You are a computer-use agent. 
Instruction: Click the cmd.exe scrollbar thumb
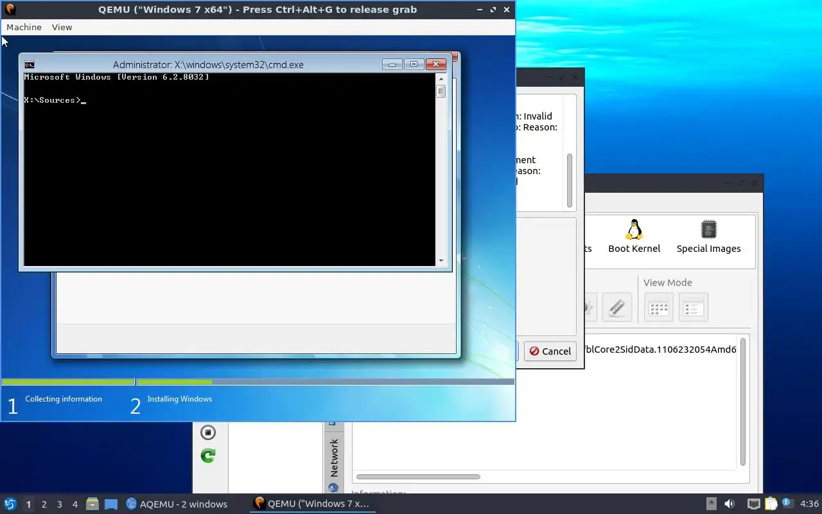point(441,91)
